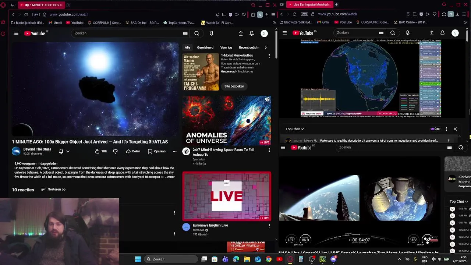Viewport: 471px width, 265px height.
Task: Open the Anomalies of Universe live thumbnail
Action: click(227, 121)
